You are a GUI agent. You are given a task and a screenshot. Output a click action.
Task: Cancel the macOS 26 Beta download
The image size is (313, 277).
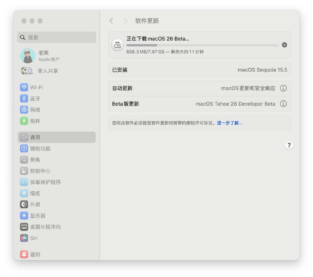tap(285, 45)
